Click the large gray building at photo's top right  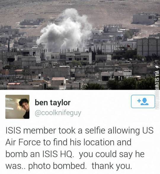[x=145, y=19]
